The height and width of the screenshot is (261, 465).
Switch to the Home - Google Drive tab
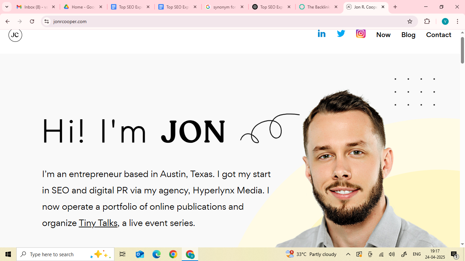click(83, 7)
